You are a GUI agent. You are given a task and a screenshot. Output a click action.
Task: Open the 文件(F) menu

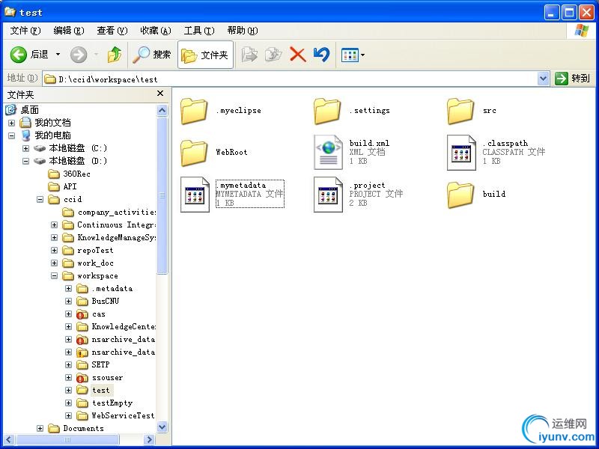coord(25,31)
